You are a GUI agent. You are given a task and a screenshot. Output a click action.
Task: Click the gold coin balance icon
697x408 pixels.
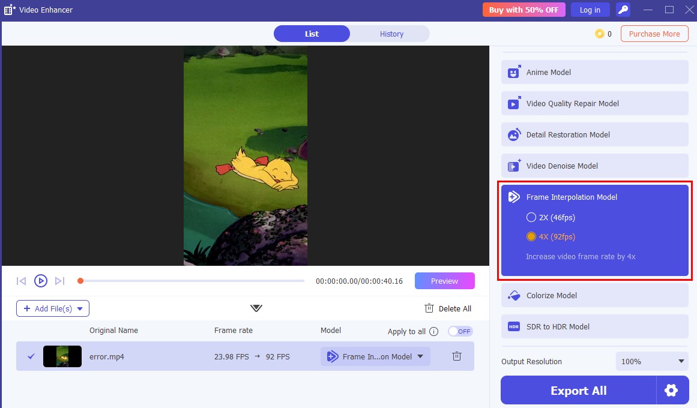(599, 34)
